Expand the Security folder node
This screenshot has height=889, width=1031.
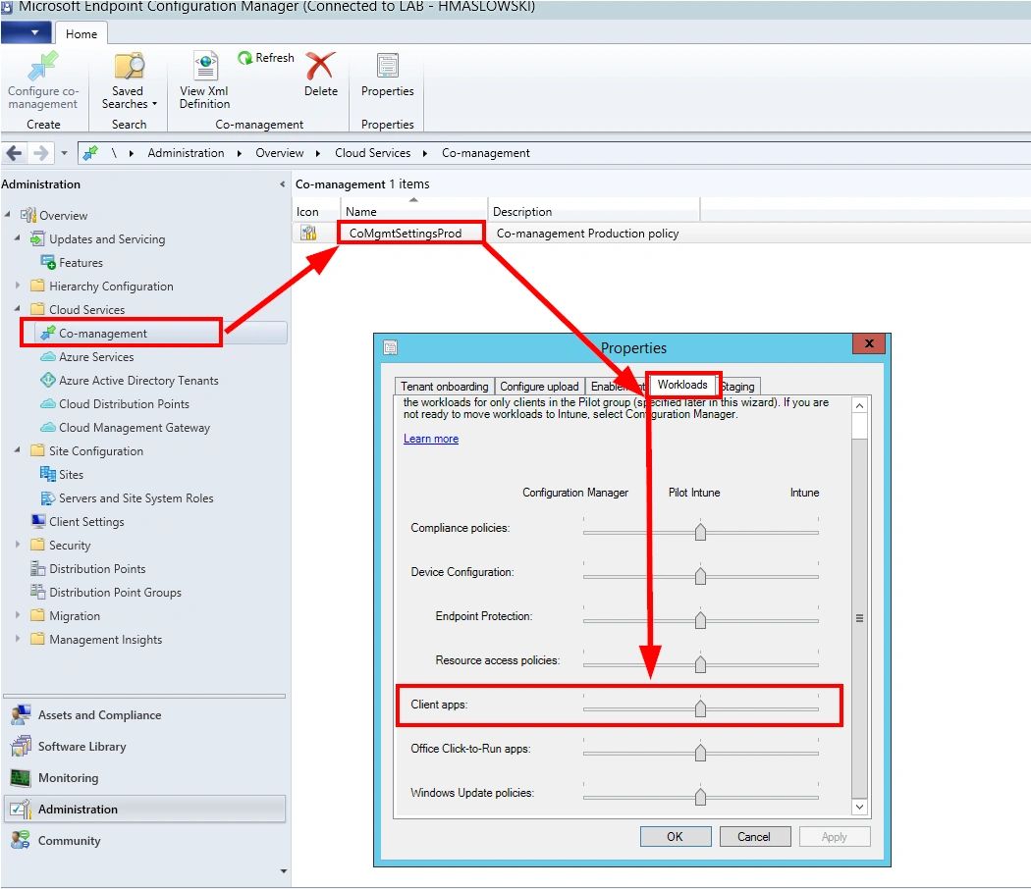click(18, 546)
